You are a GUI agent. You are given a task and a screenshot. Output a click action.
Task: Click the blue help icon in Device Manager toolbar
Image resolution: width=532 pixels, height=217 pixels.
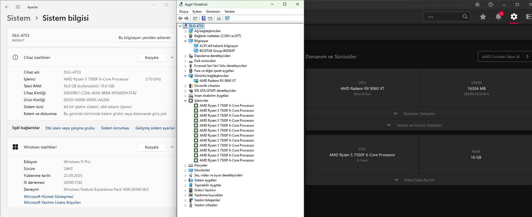[203, 18]
